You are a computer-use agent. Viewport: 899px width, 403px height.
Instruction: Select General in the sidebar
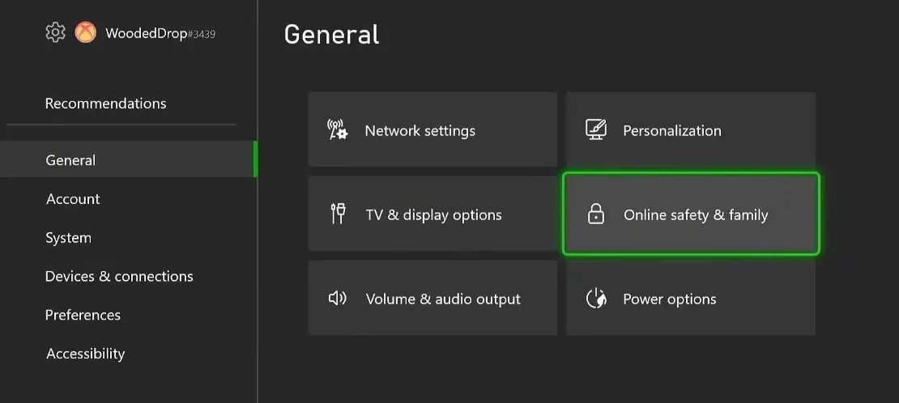(x=127, y=159)
